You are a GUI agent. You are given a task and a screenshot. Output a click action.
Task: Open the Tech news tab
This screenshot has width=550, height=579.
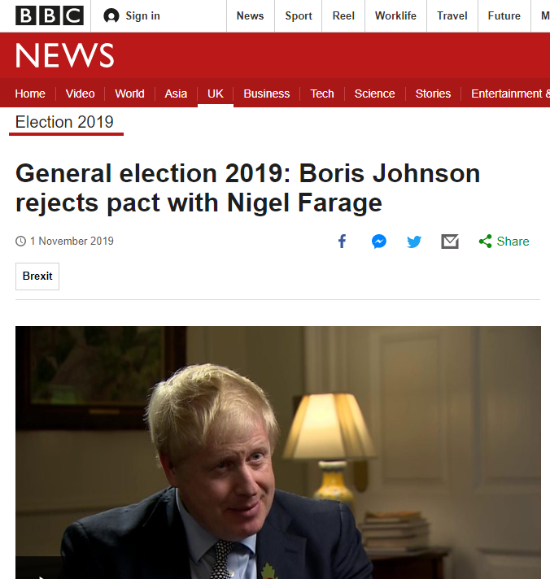(322, 94)
